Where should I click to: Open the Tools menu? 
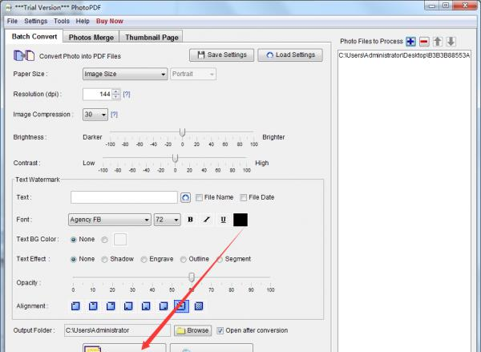62,21
